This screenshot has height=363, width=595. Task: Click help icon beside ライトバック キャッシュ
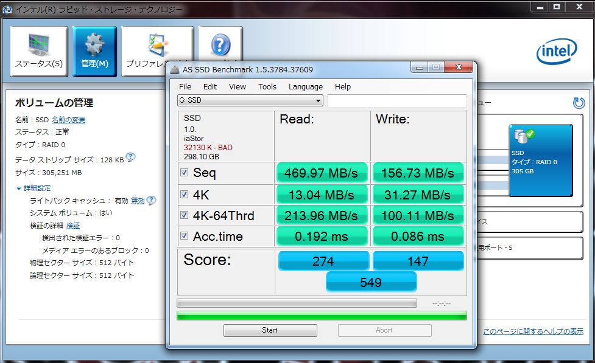point(151,200)
